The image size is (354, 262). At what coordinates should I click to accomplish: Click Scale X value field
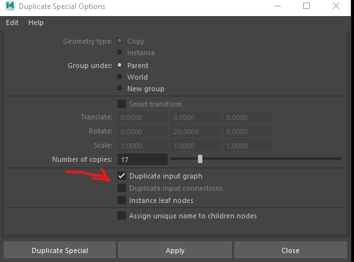pyautogui.click(x=143, y=146)
